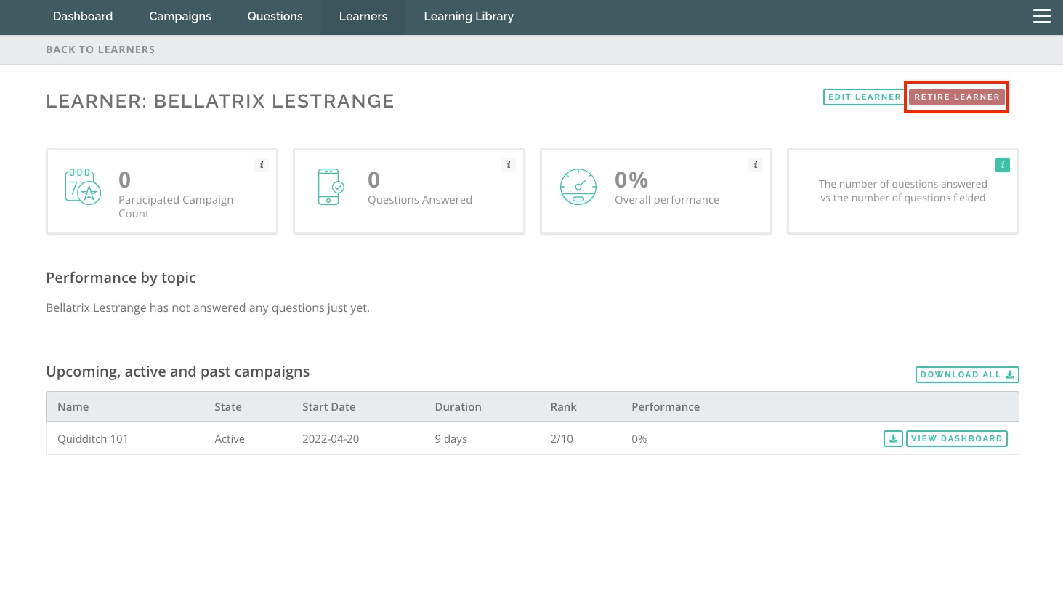The height and width of the screenshot is (599, 1063).
Task: Click the Start Date column header
Action: 329,407
